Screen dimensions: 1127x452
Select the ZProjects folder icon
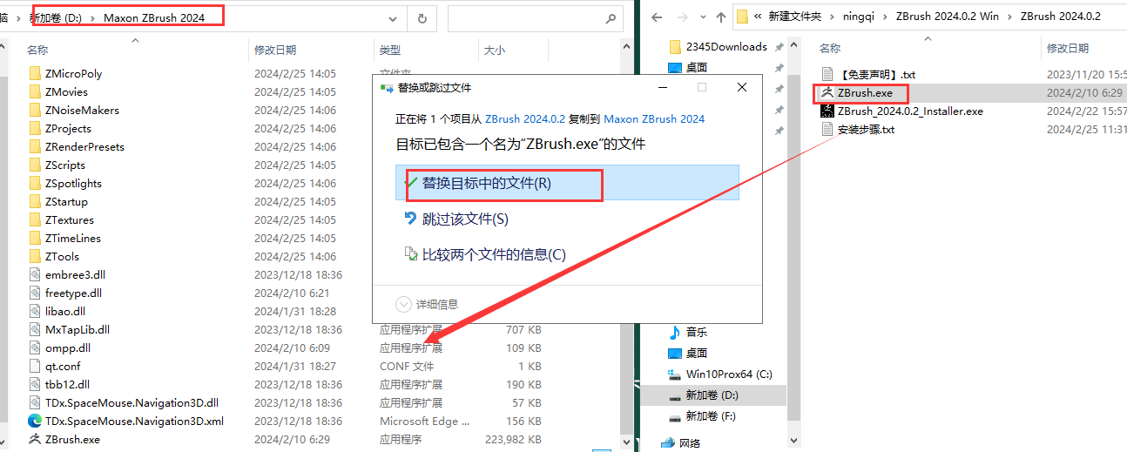pyautogui.click(x=35, y=128)
